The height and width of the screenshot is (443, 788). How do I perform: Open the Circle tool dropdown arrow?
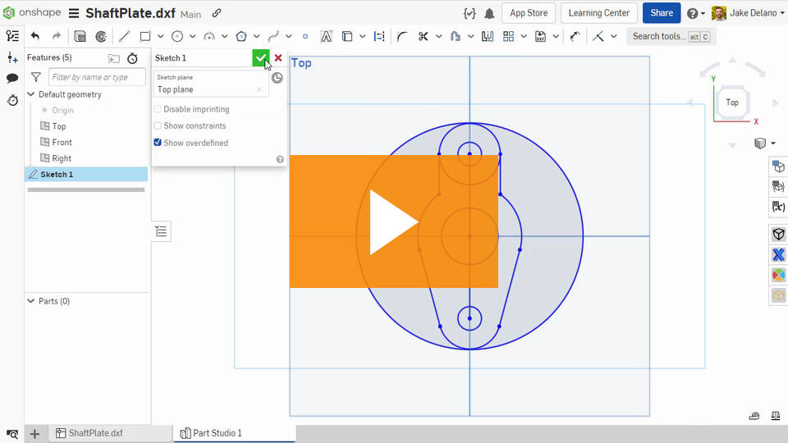tap(192, 36)
